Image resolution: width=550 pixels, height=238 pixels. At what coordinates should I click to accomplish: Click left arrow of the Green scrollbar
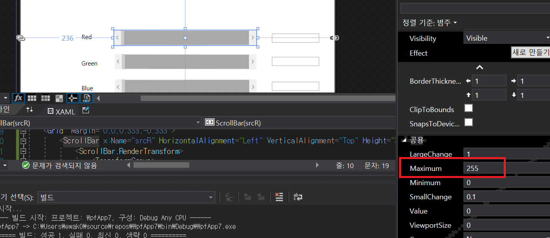[118, 61]
